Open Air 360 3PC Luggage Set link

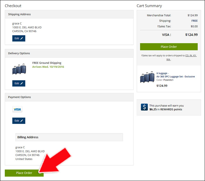176,77
